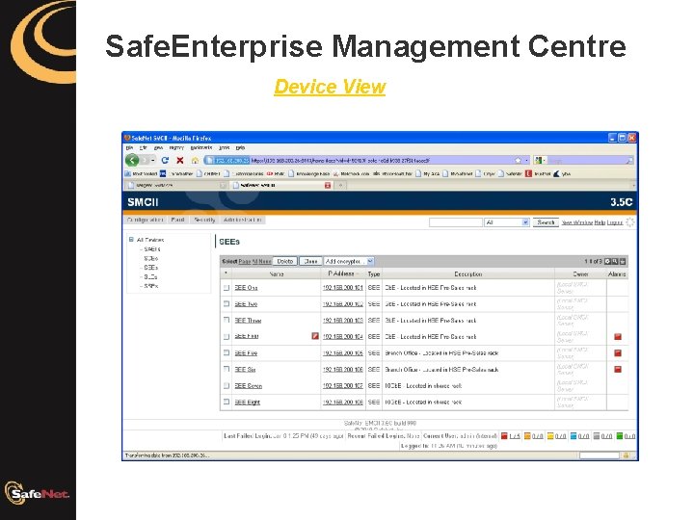
Task: Tick the checkbox for SEE Five
Action: (x=227, y=352)
